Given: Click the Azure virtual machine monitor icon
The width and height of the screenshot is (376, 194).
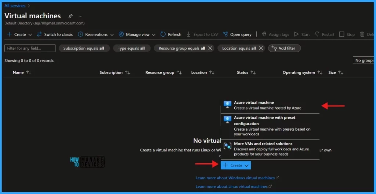Looking at the screenshot, I should pos(227,105).
